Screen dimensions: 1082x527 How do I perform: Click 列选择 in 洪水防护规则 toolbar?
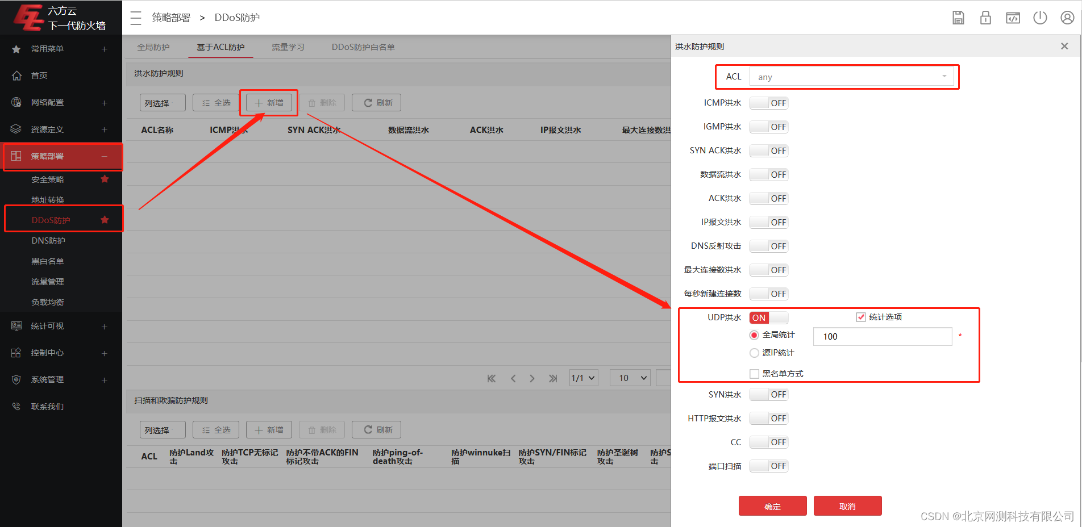tap(163, 103)
